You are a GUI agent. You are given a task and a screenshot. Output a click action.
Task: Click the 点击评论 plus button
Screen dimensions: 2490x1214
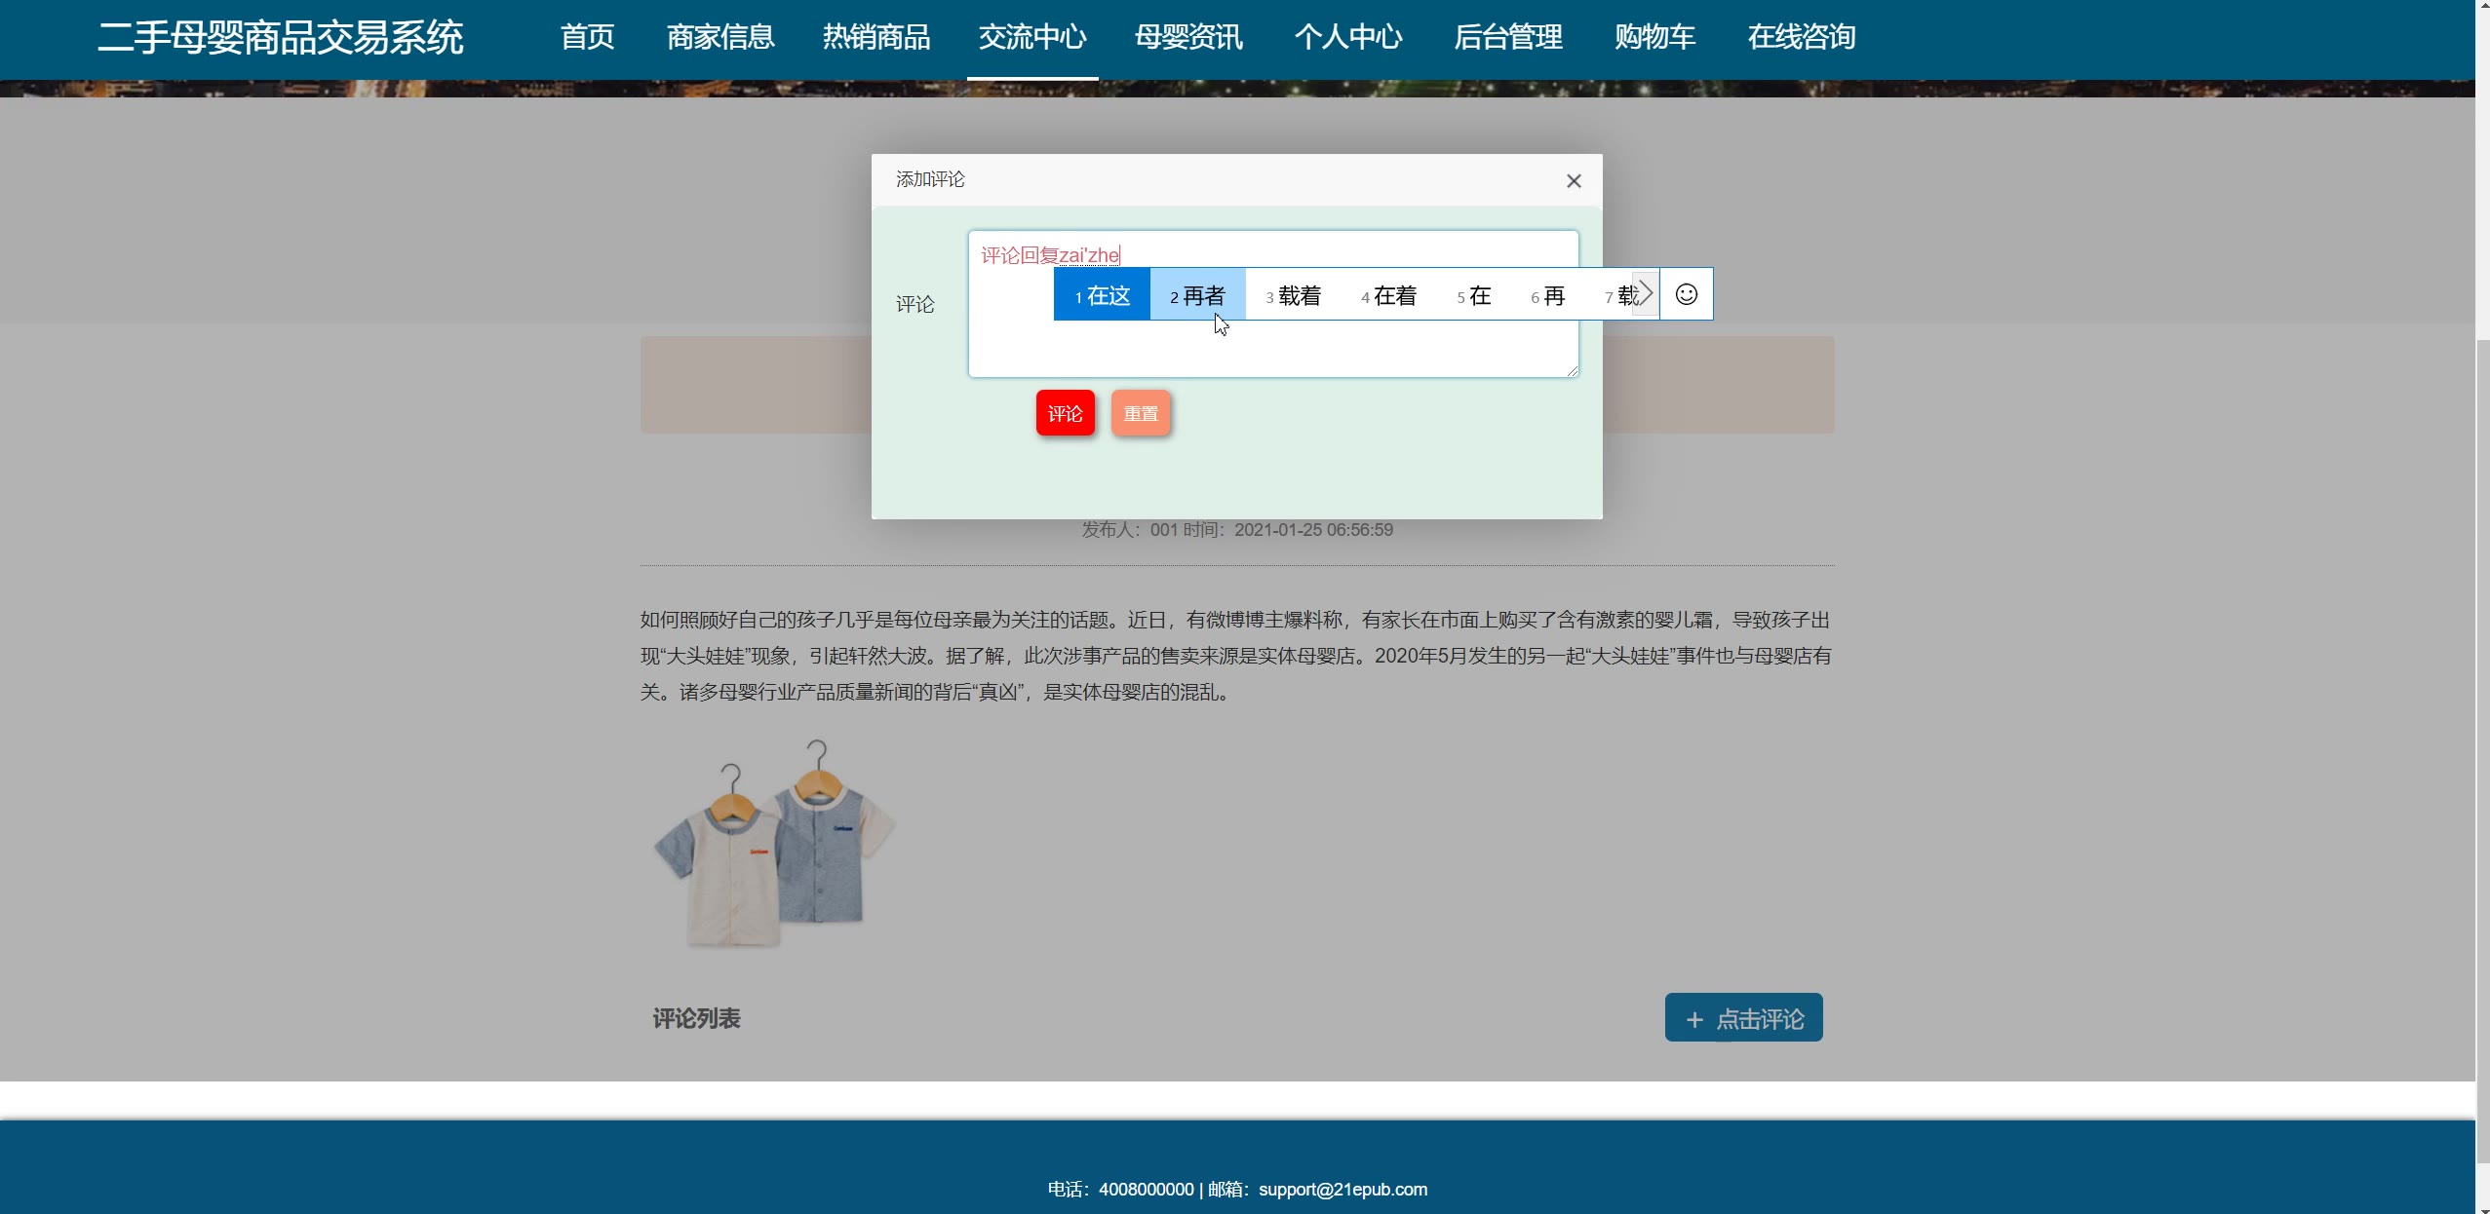[x=1742, y=1018]
